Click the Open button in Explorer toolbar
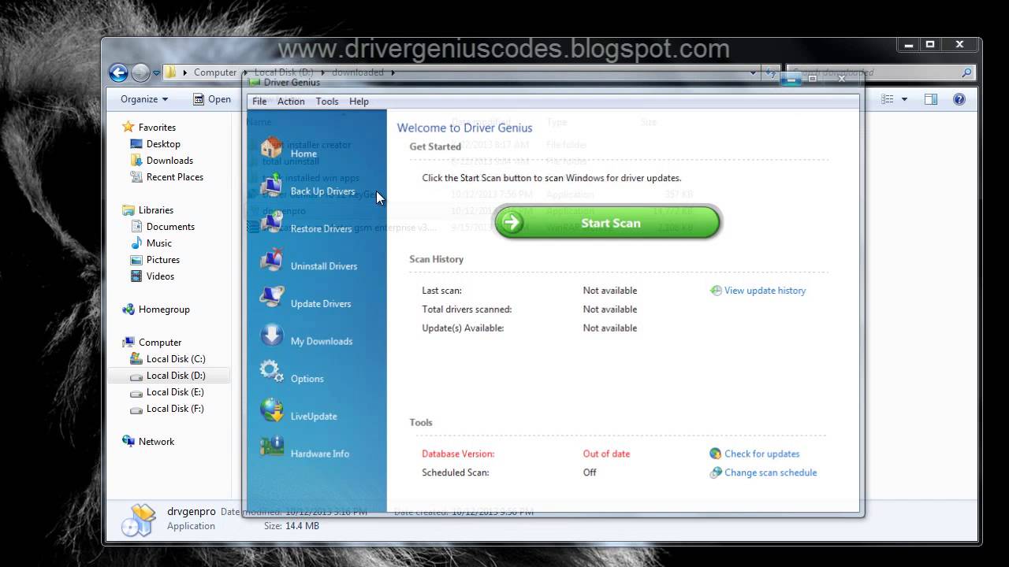The image size is (1009, 567). click(x=212, y=99)
